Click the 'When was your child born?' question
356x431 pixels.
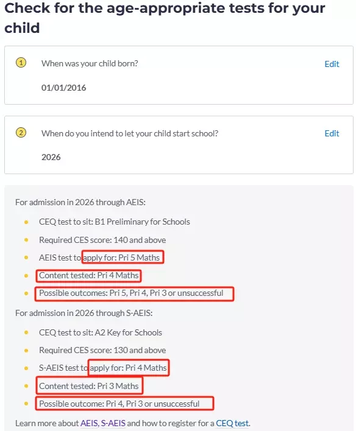pyautogui.click(x=90, y=63)
